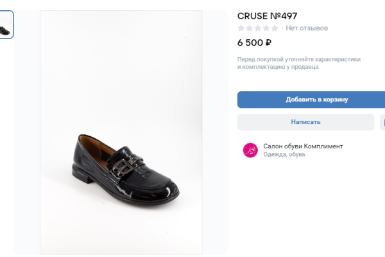Image resolution: width=385 pixels, height=257 pixels.
Task: Select the shoe thumbnail preview
Action: point(5,24)
